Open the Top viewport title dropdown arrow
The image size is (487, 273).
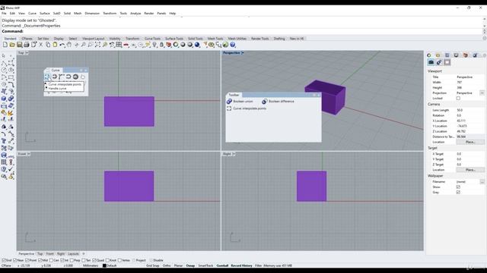point(27,53)
